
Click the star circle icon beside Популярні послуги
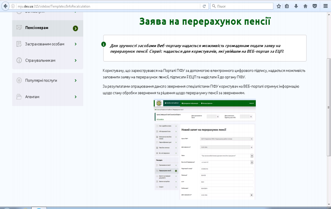point(19,80)
